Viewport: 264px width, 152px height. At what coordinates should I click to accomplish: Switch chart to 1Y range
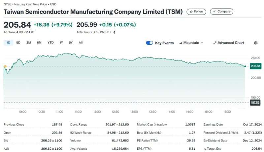(61, 42)
